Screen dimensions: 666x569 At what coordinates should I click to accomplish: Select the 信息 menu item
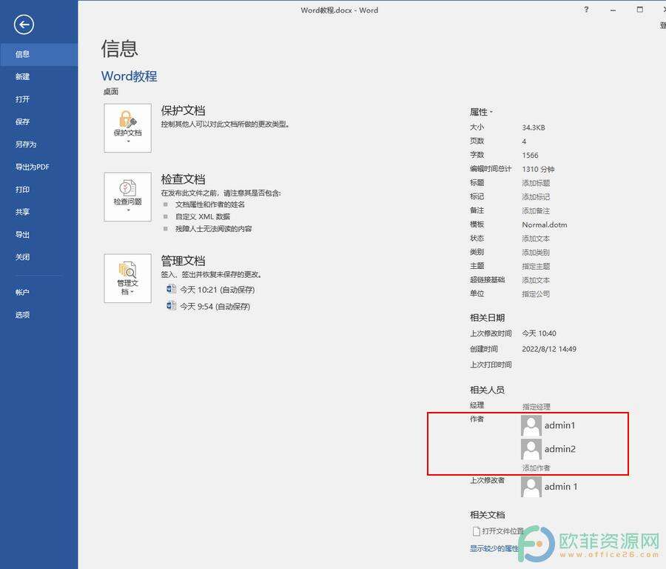[x=38, y=54]
